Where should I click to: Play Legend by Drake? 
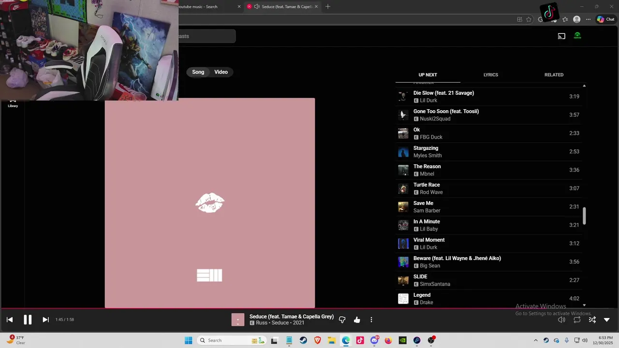click(x=489, y=299)
